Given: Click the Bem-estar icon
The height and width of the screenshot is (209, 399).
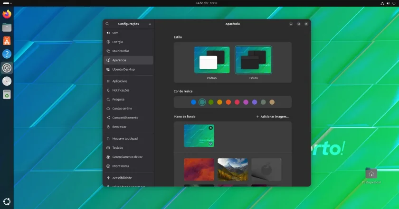Looking at the screenshot, I should [x=108, y=127].
